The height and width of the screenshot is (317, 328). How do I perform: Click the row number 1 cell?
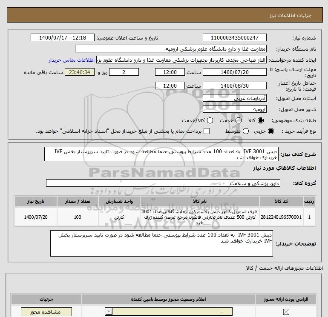pos(309,217)
